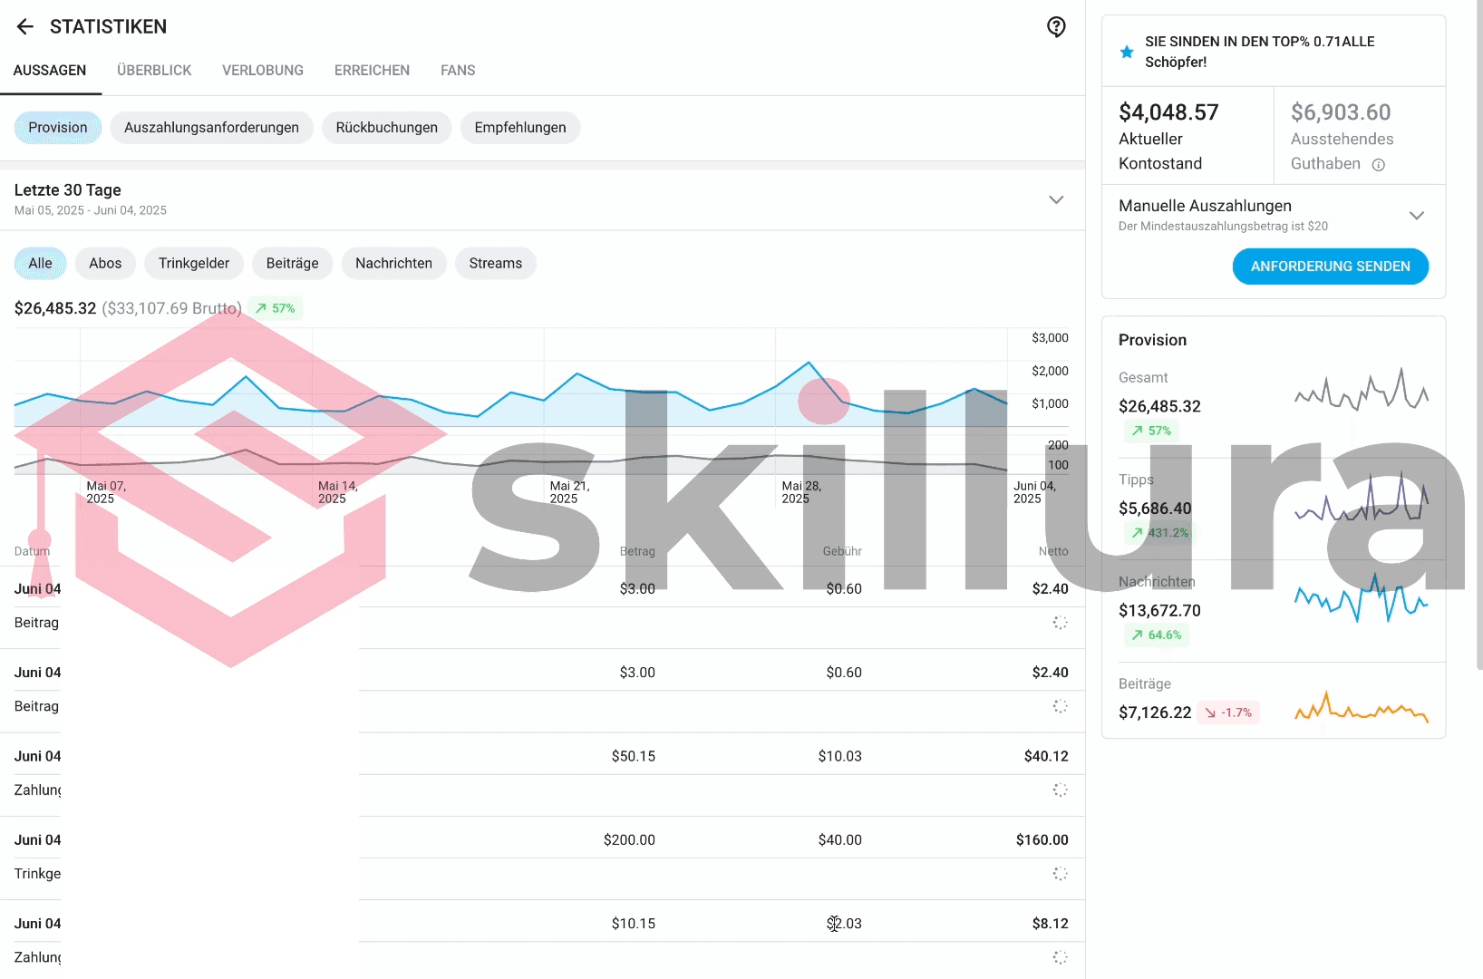Click the $10.03 Gebühr cell

click(839, 756)
